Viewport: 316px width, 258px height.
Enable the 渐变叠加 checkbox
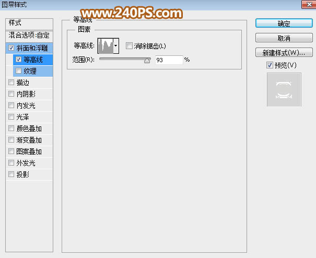(11, 140)
